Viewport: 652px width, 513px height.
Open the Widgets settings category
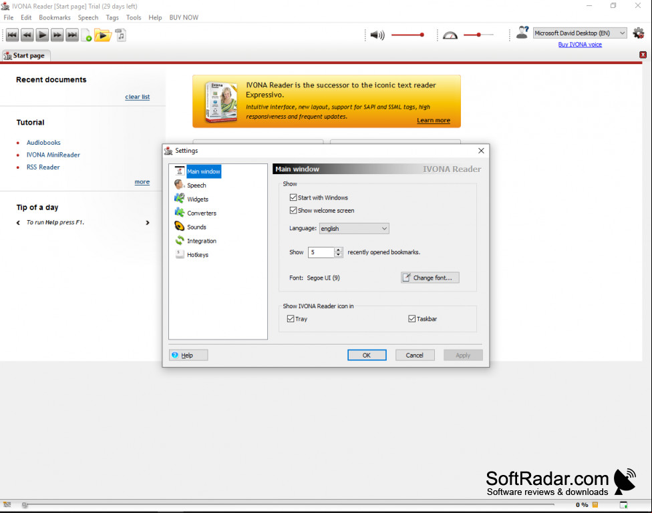(191, 199)
